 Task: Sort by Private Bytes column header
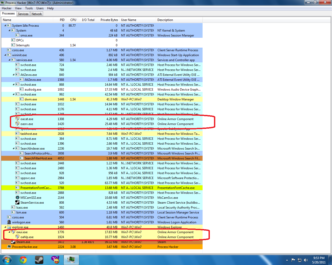click(x=108, y=20)
